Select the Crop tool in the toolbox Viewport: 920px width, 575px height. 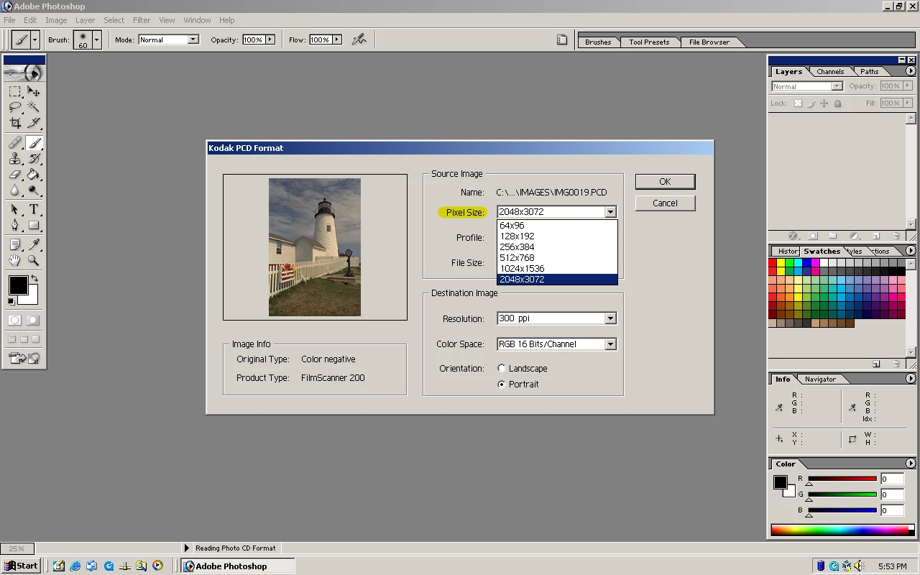pos(15,123)
